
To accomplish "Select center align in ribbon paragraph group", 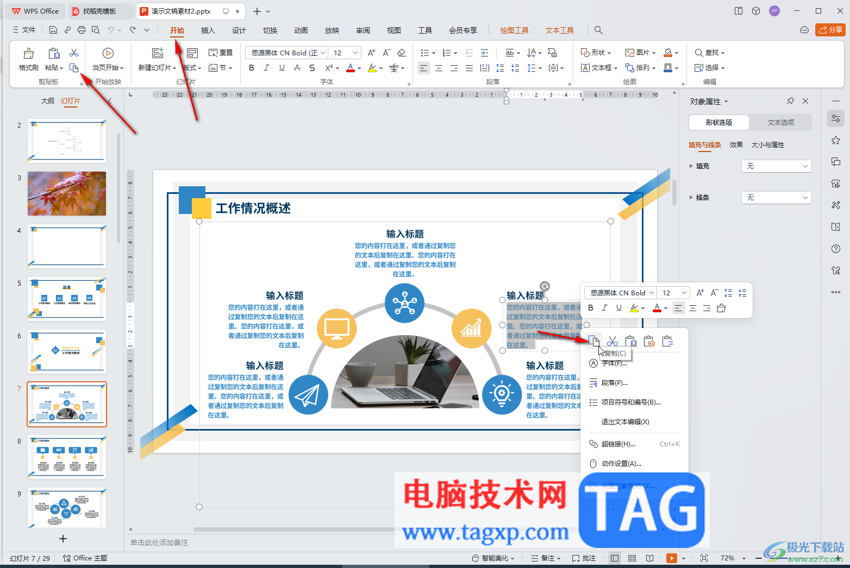I will click(439, 68).
